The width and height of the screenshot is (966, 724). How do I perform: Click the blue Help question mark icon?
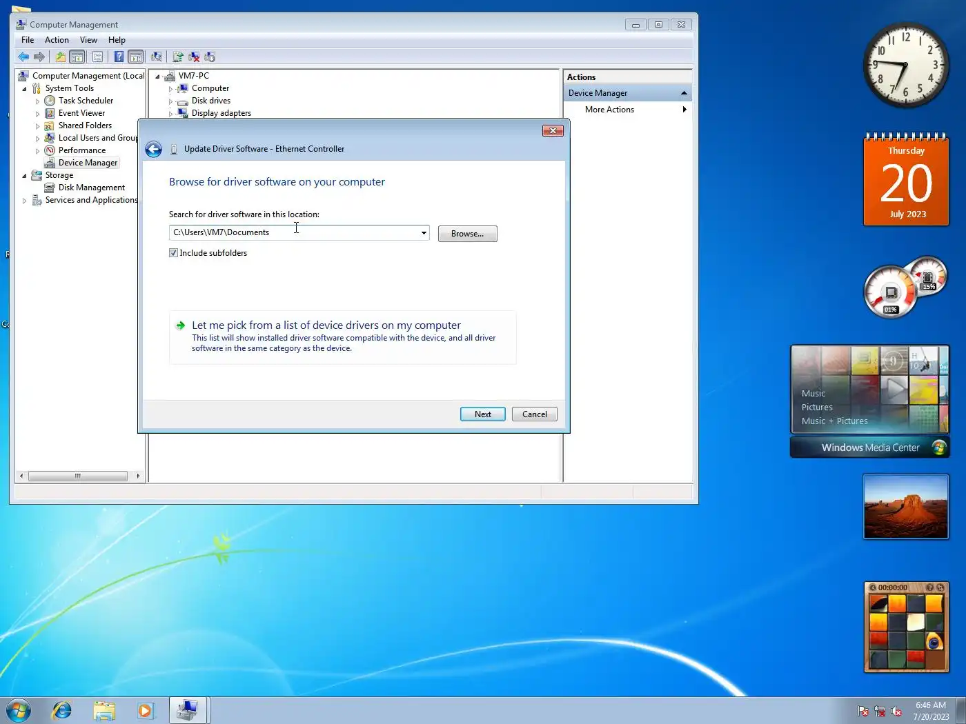tap(119, 57)
